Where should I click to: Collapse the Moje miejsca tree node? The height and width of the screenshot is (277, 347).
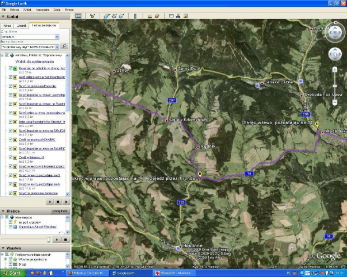pos(2,217)
